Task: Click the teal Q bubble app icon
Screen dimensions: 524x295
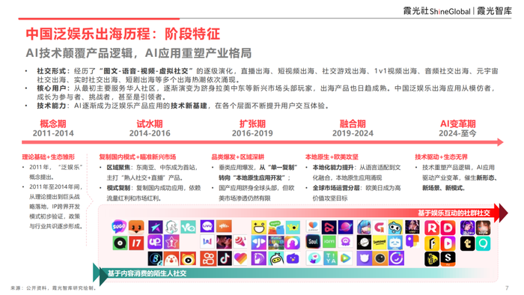Action: [484, 243]
